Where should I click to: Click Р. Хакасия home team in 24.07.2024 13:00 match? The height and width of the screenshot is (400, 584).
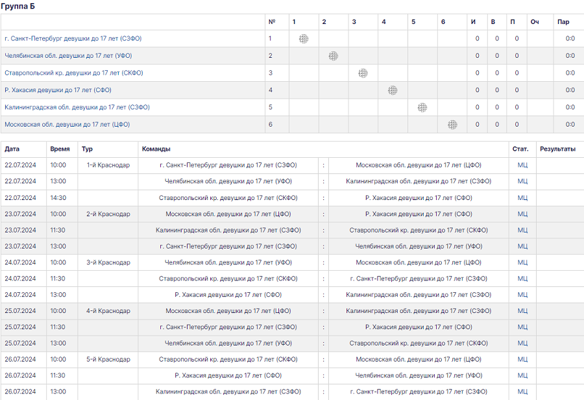228,295
